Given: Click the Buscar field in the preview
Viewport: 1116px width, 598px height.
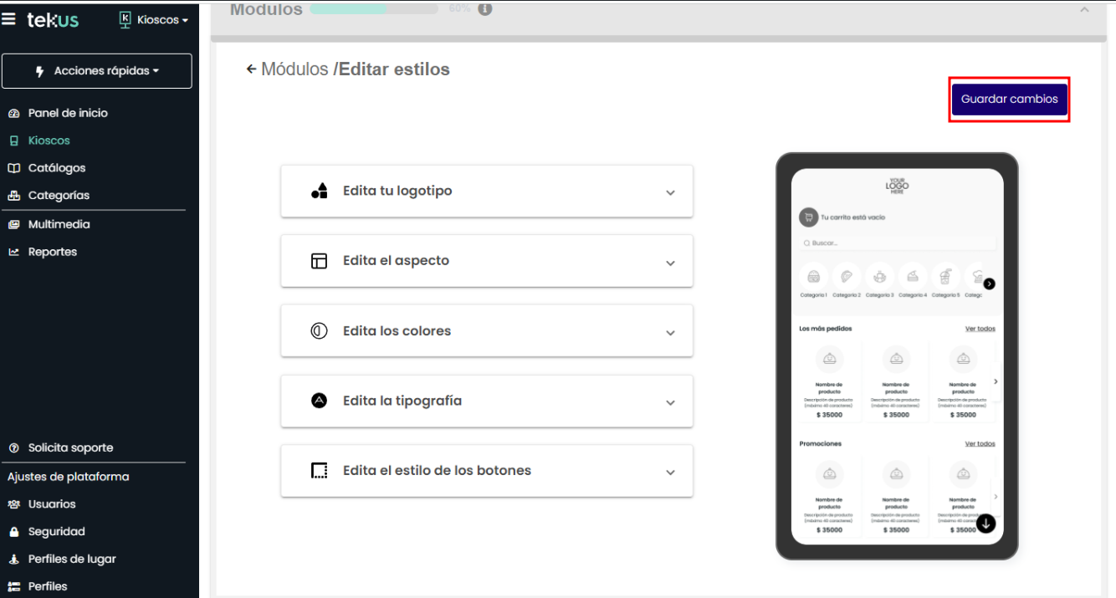Looking at the screenshot, I should (897, 243).
